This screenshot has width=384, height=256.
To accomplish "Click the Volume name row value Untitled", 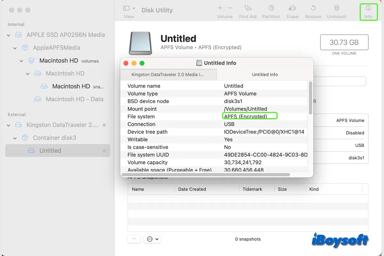I will click(x=234, y=86).
